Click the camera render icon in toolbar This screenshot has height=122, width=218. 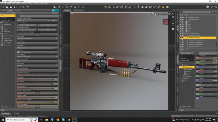(167, 7)
